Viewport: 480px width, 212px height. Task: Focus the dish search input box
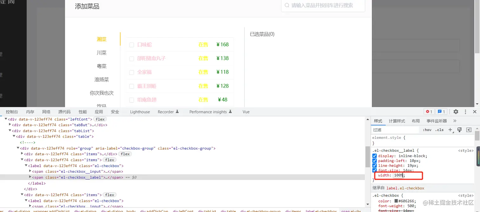click(x=323, y=5)
